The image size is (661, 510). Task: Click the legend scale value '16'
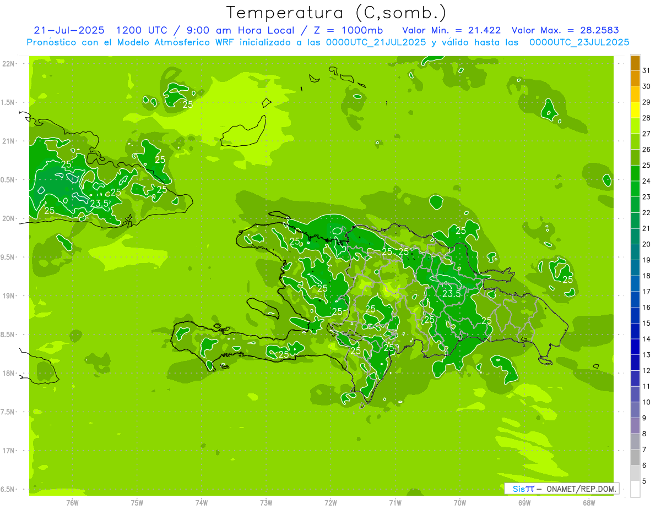click(647, 308)
